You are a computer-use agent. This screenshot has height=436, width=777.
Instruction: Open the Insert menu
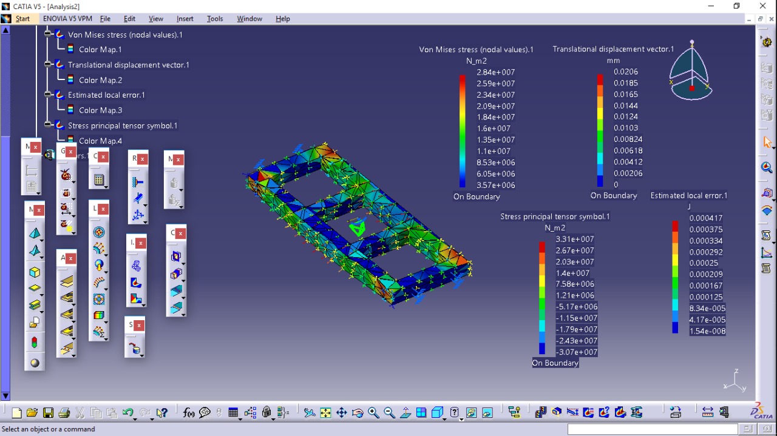coord(185,19)
